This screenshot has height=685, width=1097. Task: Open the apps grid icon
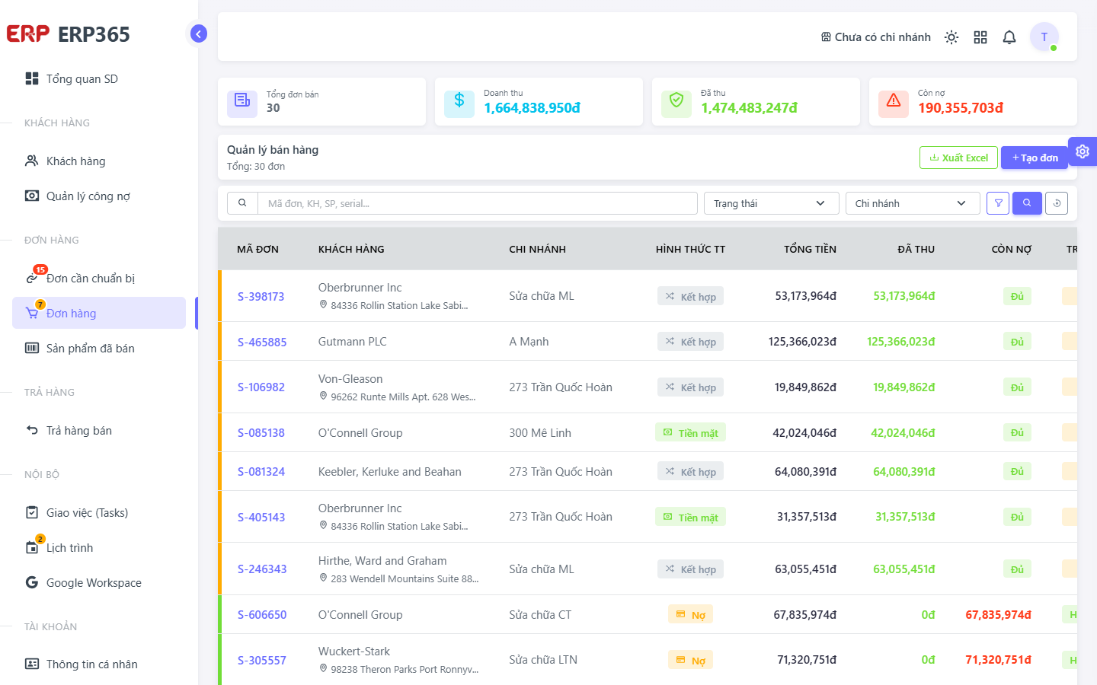point(980,37)
